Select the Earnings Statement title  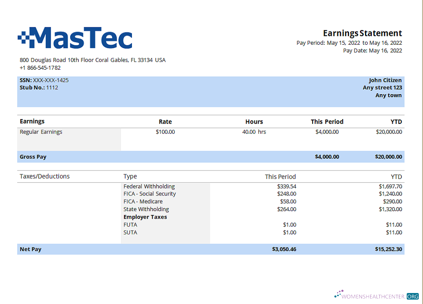[x=362, y=33]
